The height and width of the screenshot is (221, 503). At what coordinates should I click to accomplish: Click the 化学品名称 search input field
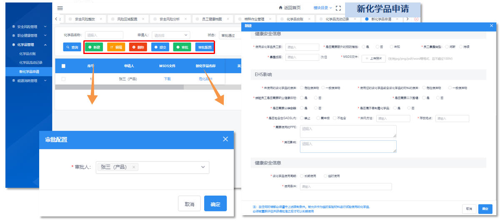[104, 35]
